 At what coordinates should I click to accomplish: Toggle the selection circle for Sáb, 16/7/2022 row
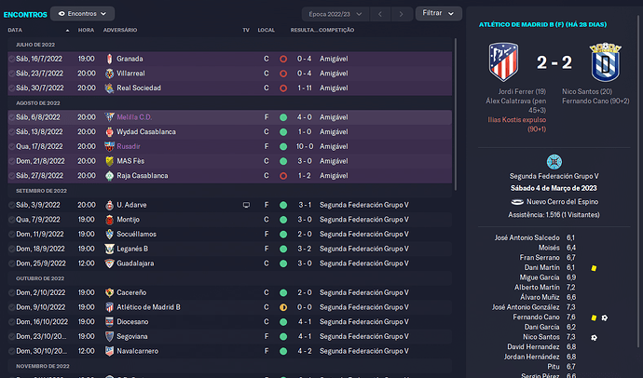pyautogui.click(x=11, y=59)
